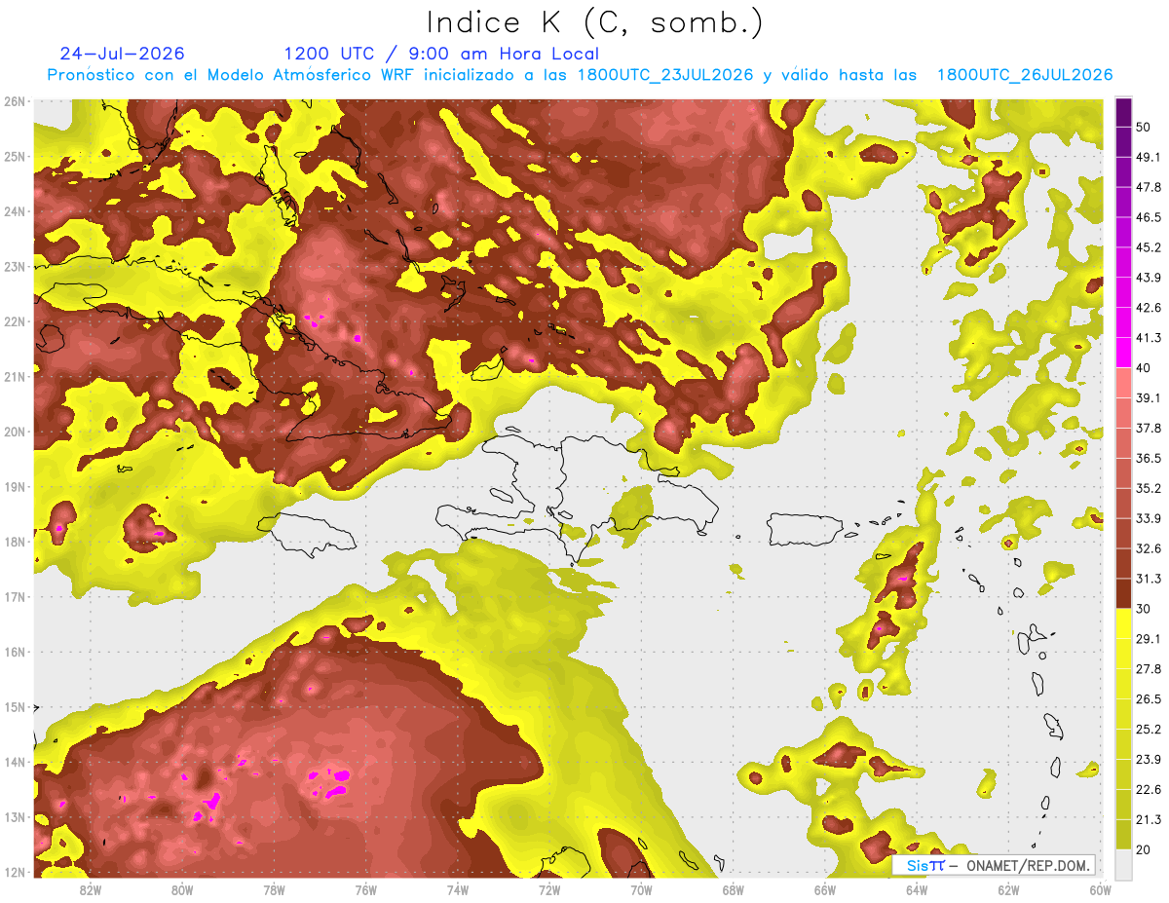The width and height of the screenshot is (1169, 903).
Task: Click the legend value "46.5"
Action: pos(1149,217)
